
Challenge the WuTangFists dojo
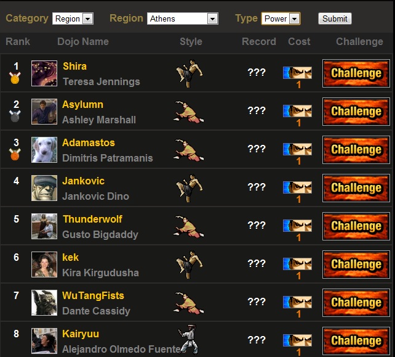pos(356,303)
